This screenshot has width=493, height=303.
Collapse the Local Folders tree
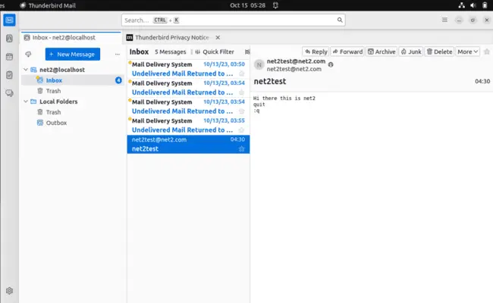coord(26,102)
